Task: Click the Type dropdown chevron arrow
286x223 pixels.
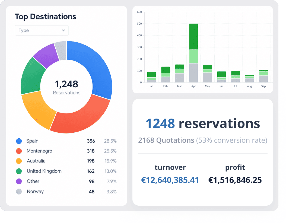Action: click(63, 30)
